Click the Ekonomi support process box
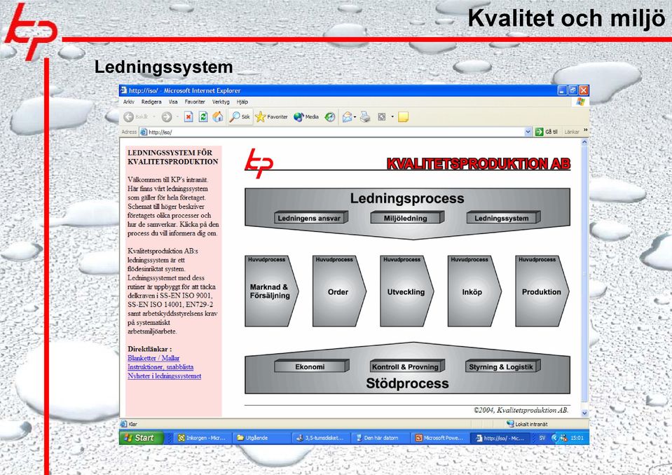The image size is (672, 475). (x=312, y=366)
